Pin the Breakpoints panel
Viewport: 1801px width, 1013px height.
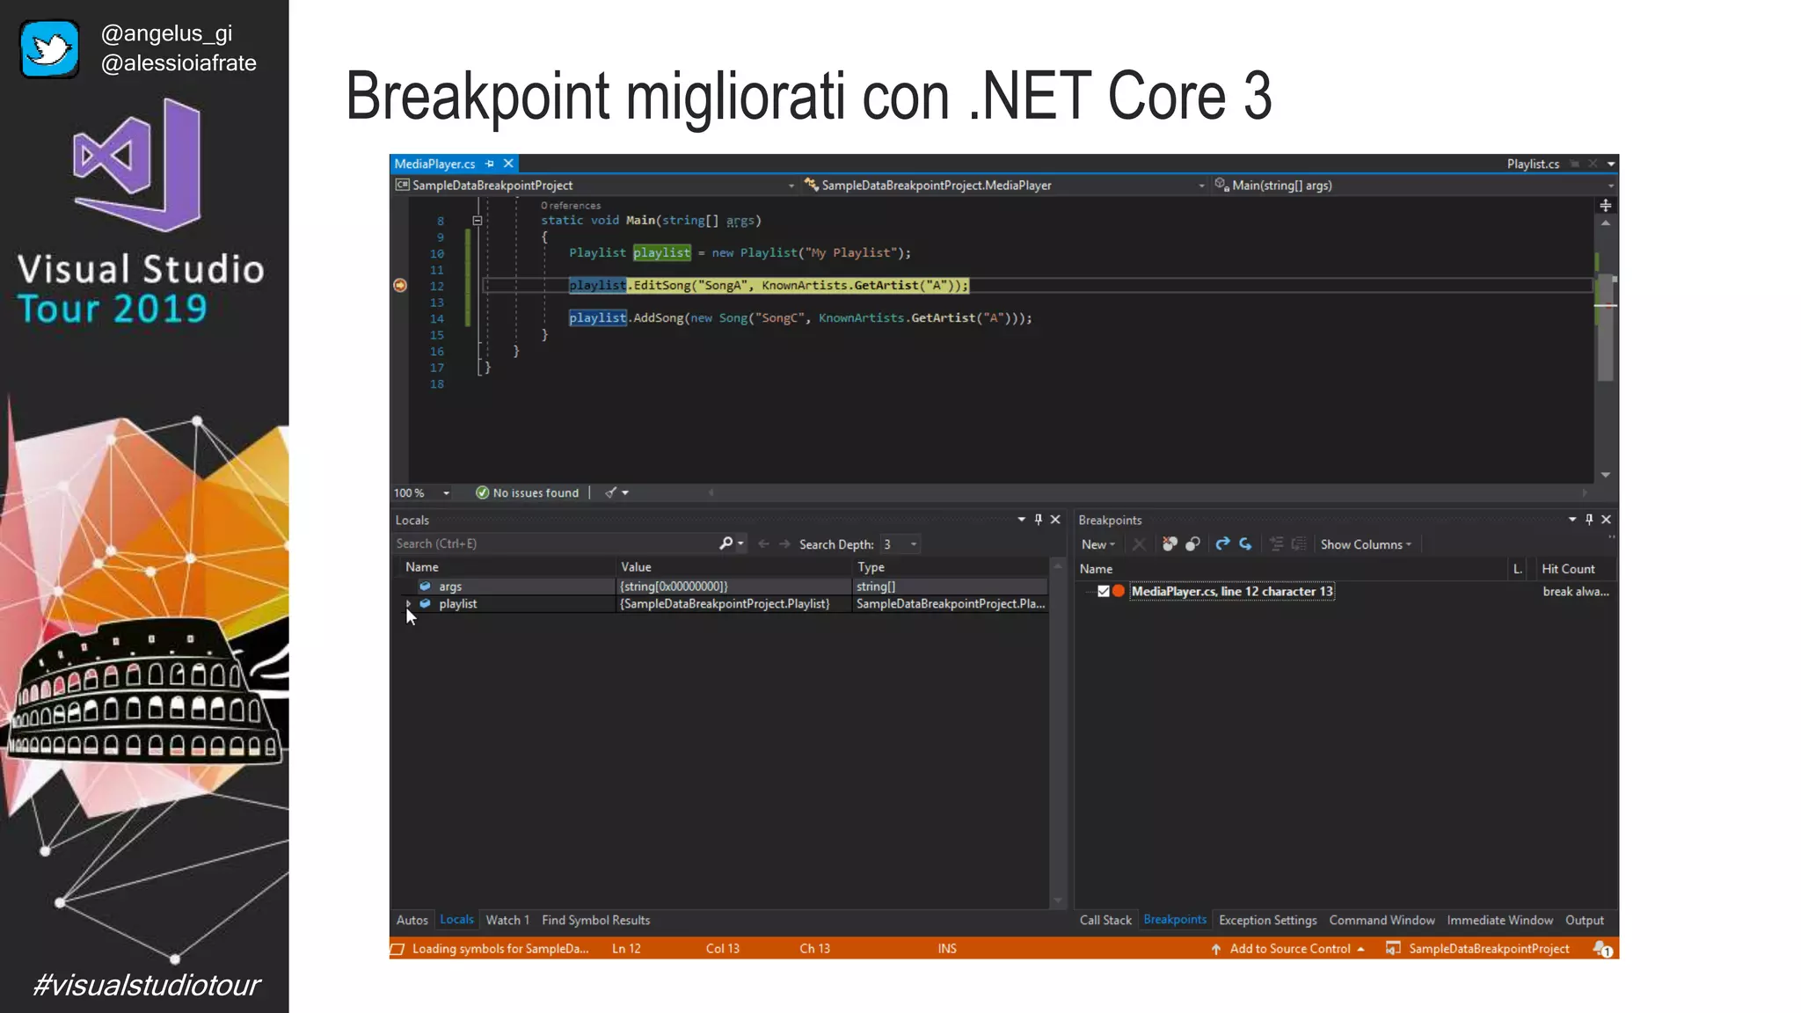[x=1589, y=520]
